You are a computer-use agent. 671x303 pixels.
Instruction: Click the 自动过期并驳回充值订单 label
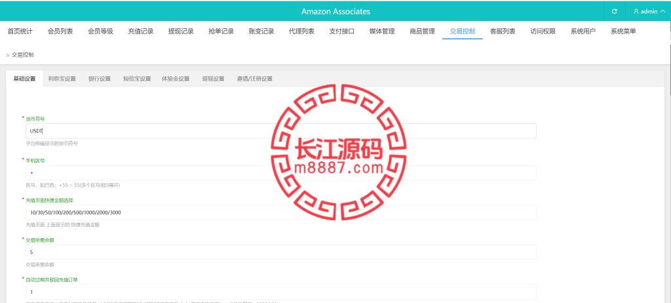pyautogui.click(x=52, y=279)
